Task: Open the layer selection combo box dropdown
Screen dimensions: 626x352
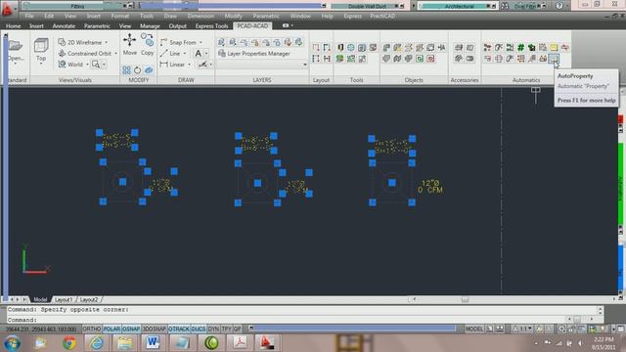Action: click(305, 65)
